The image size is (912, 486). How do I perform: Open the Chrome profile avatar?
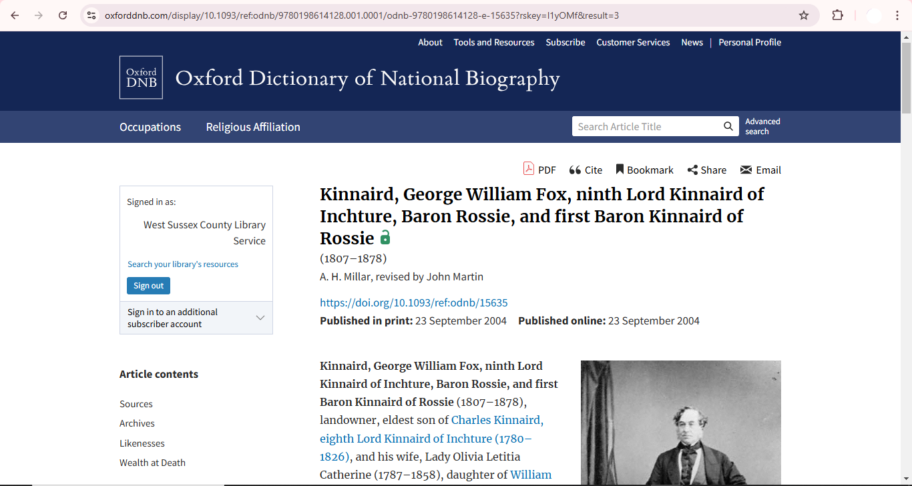click(x=874, y=15)
